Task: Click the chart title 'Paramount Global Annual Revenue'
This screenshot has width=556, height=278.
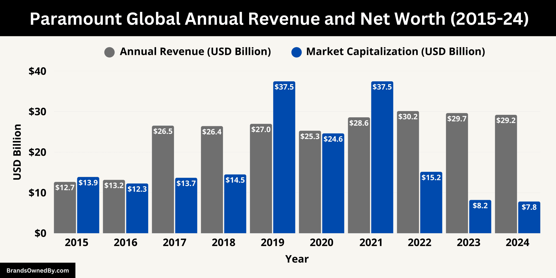Action: point(279,18)
